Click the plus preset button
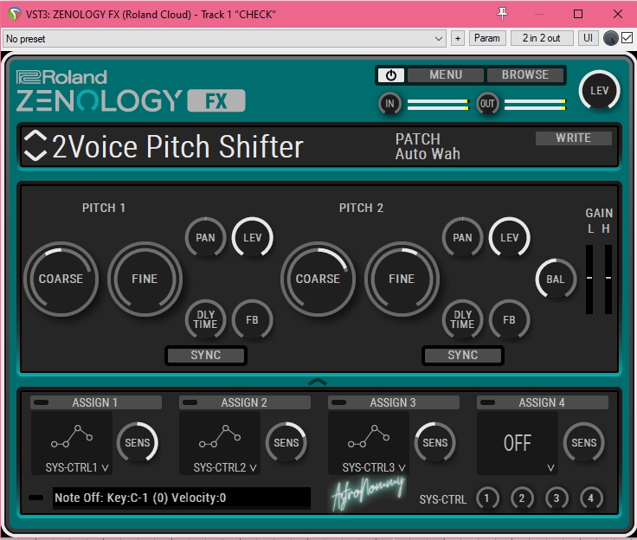Image resolution: width=637 pixels, height=540 pixels. (x=458, y=39)
